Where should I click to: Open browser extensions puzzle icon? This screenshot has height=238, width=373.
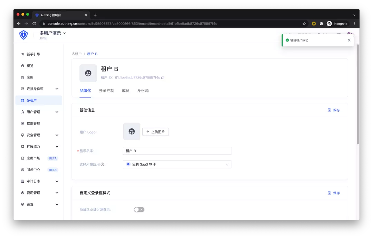[x=322, y=24]
